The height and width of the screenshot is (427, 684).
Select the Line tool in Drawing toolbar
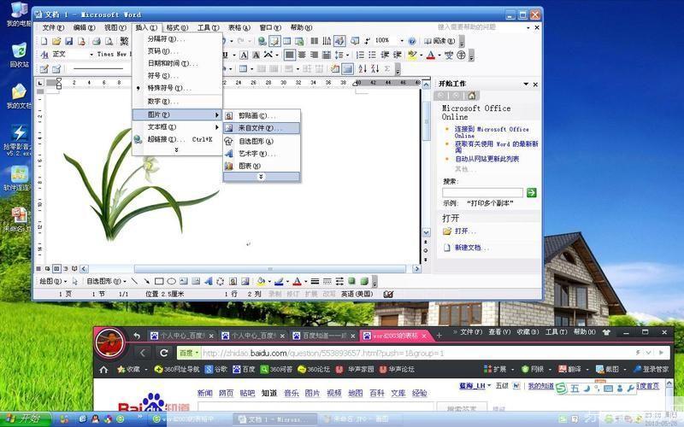(134, 281)
